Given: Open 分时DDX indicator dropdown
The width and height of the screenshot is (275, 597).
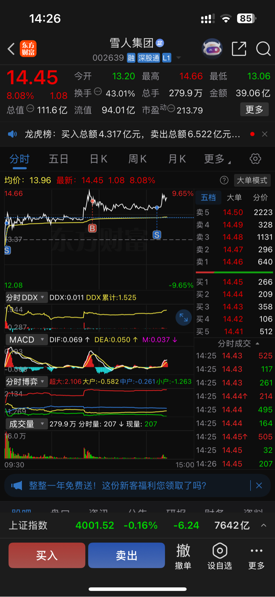Looking at the screenshot, I should (x=26, y=298).
